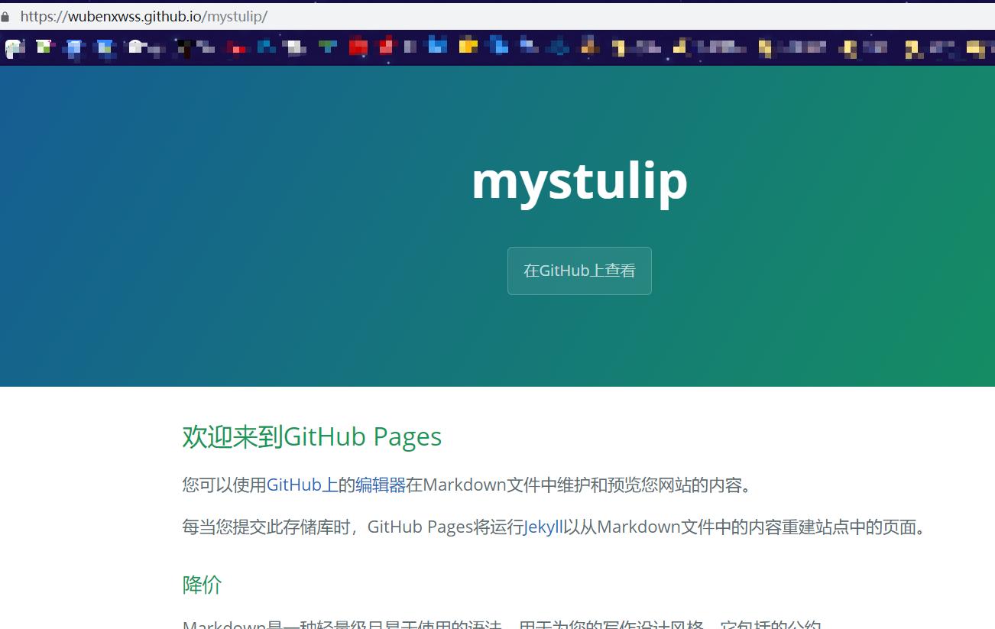
Task: Click the 在GitHub上查看 button
Action: point(579,271)
